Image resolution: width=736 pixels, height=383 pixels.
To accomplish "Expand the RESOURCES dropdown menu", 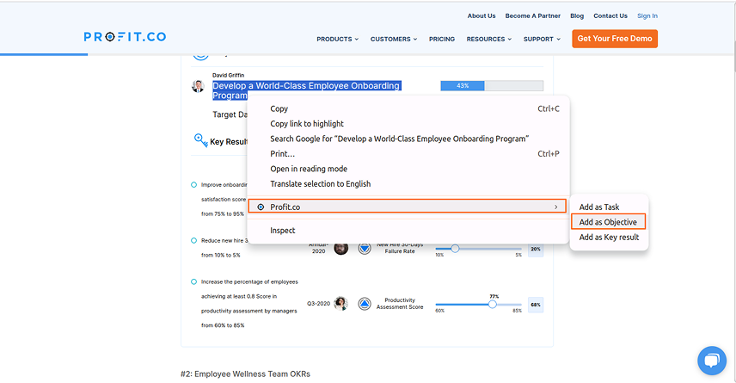I will tap(489, 39).
